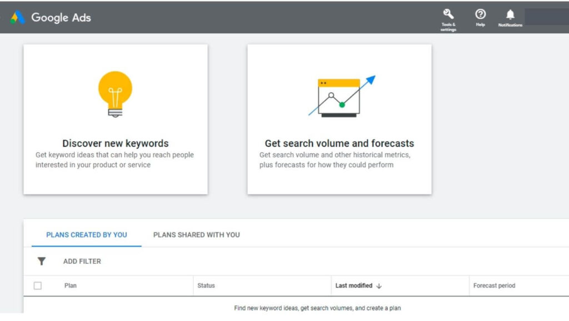Show Notifications via the bell icon
The height and width of the screenshot is (321, 569).
510,15
